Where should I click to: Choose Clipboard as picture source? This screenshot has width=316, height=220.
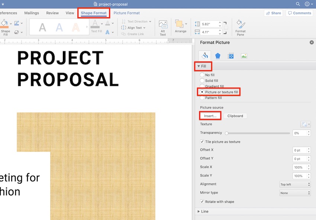coord(235,116)
